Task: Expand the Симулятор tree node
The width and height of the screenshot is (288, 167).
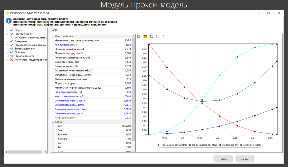Action: (7, 41)
